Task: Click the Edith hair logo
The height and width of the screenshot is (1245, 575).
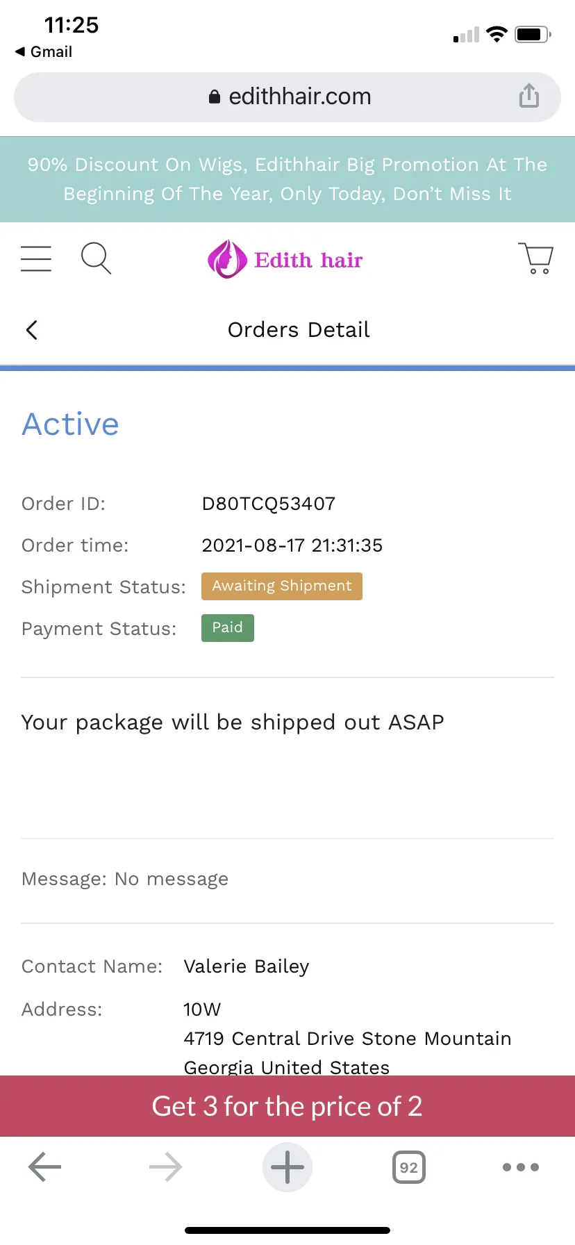Action: click(285, 259)
